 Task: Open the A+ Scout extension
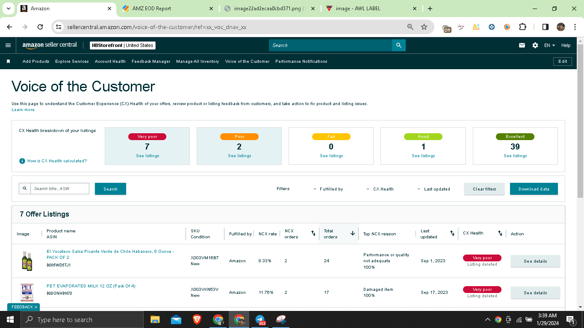(x=476, y=27)
